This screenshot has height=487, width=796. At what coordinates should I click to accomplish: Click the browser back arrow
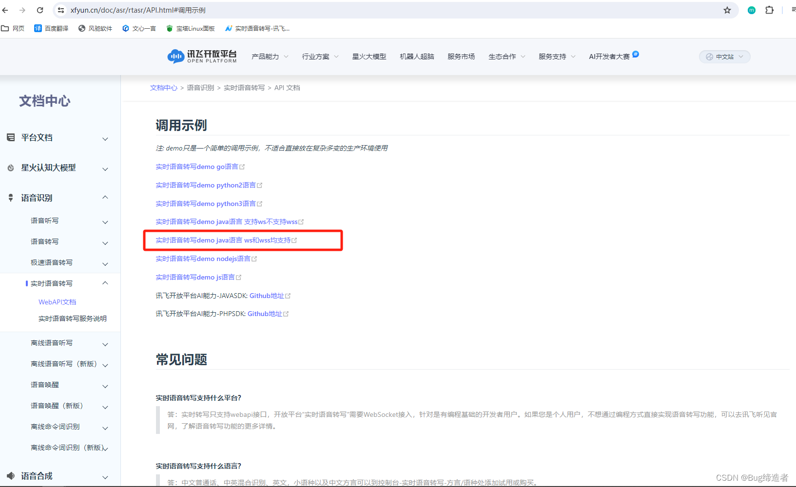[x=5, y=10]
